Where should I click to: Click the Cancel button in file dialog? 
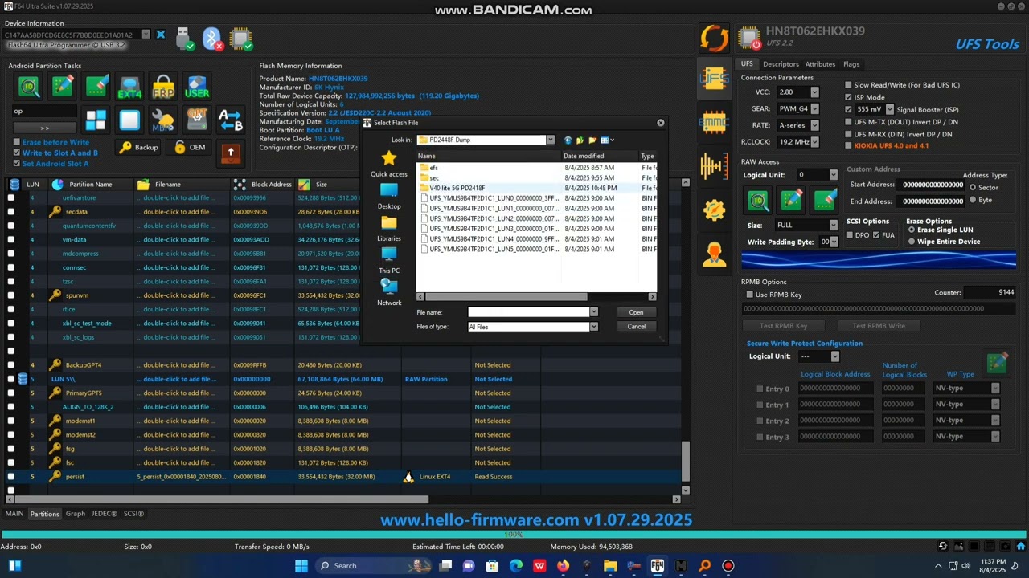pos(636,327)
